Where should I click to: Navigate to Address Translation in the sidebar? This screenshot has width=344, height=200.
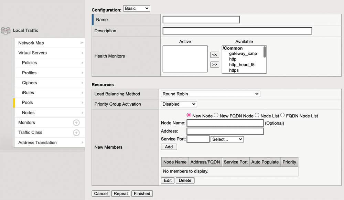(x=37, y=142)
